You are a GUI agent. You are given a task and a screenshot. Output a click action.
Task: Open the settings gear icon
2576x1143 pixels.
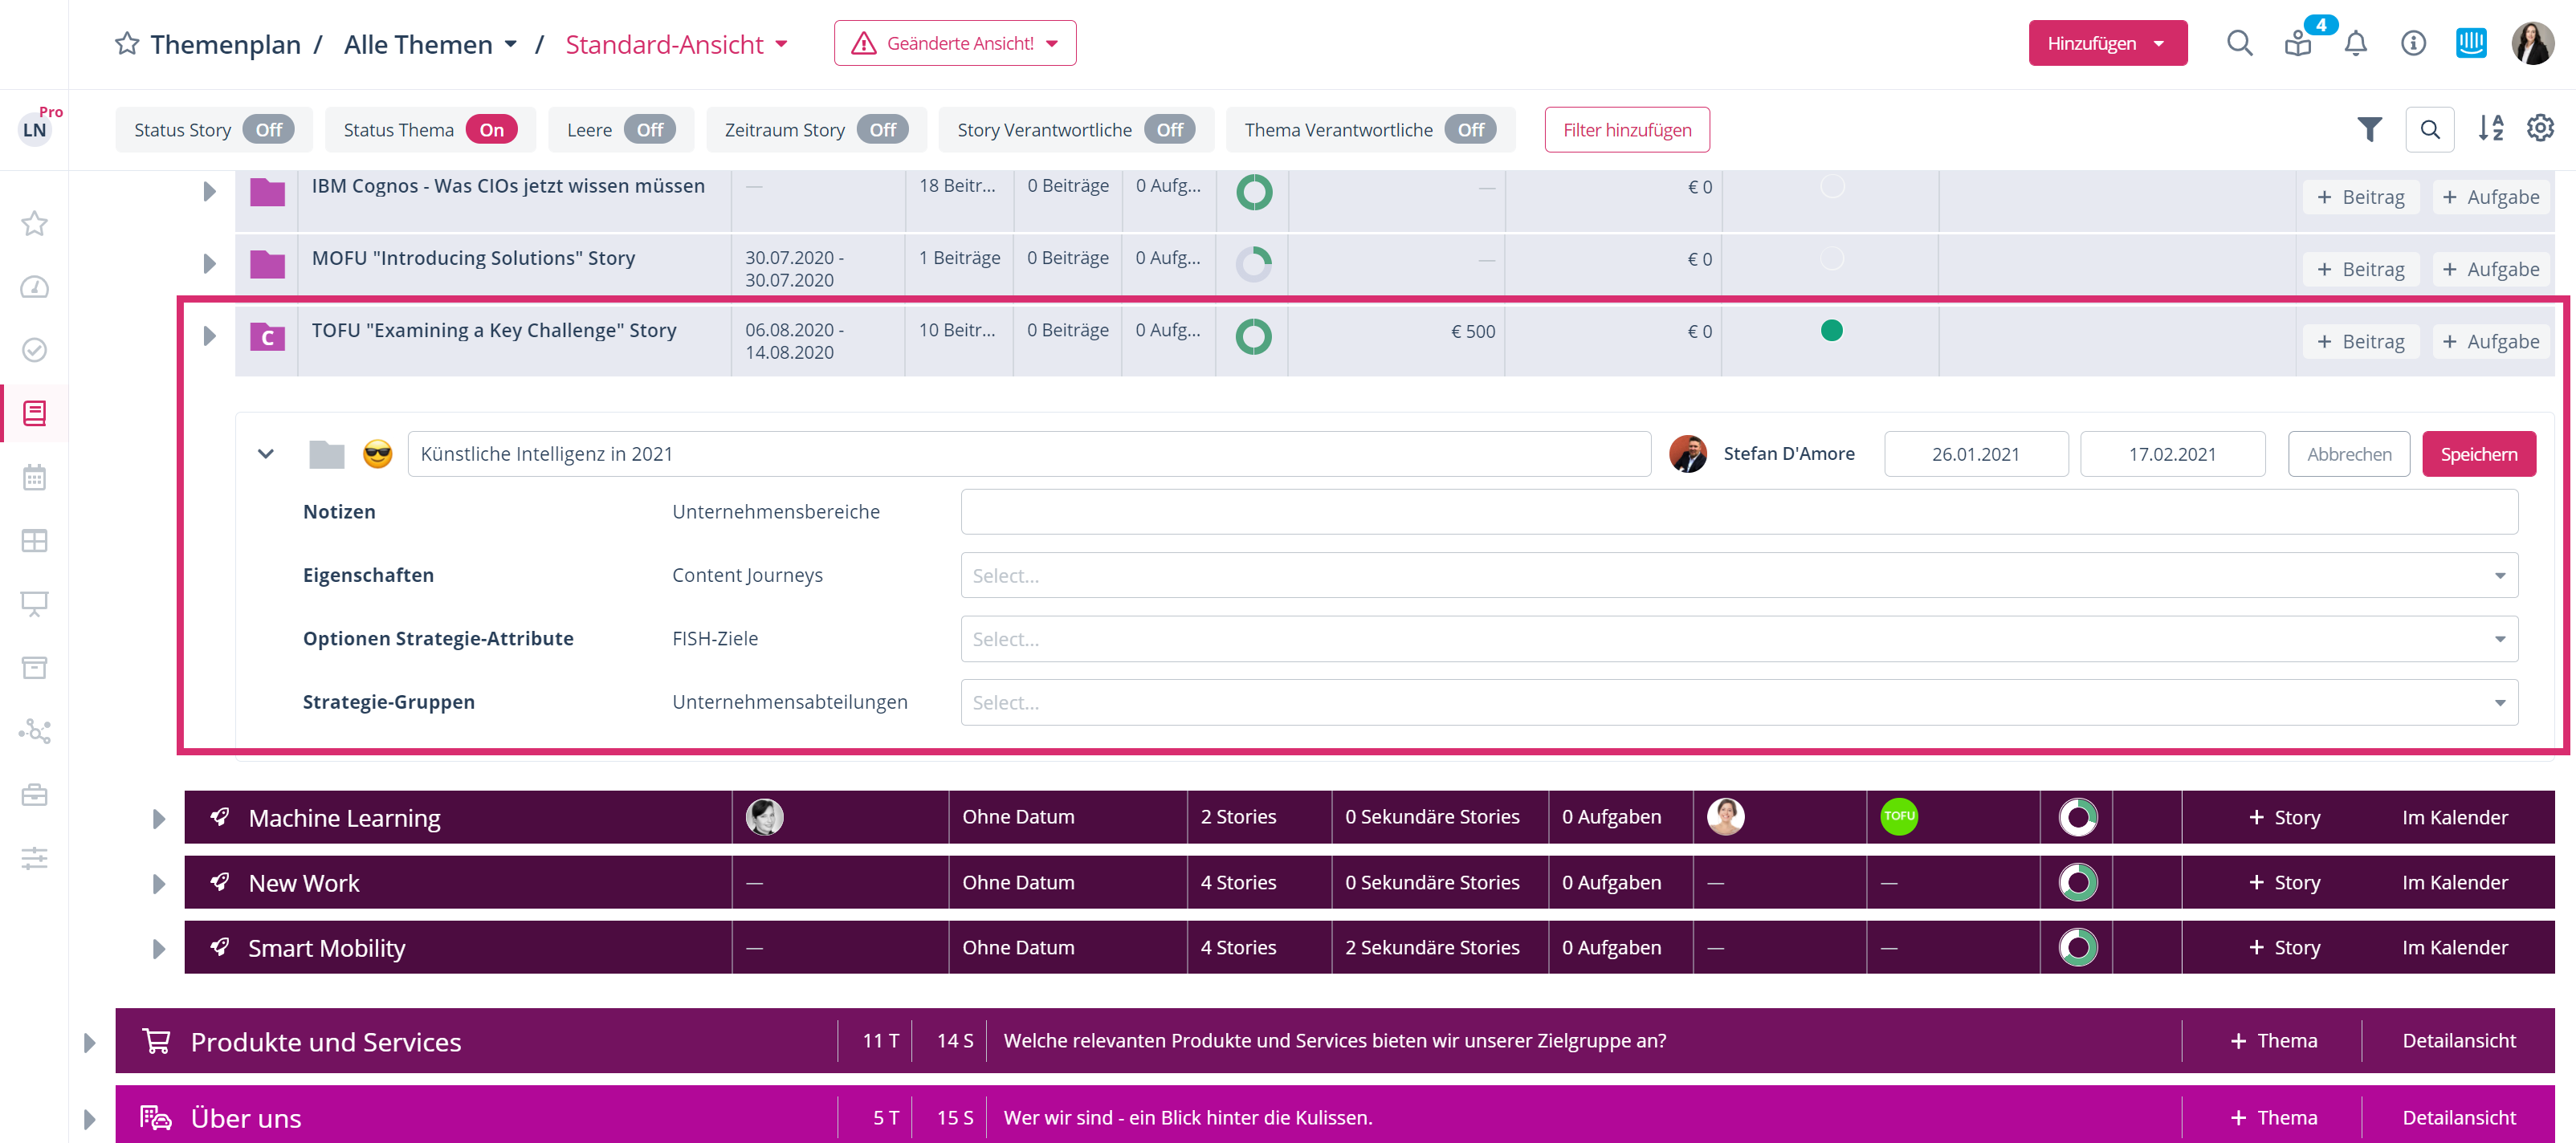coord(2540,129)
